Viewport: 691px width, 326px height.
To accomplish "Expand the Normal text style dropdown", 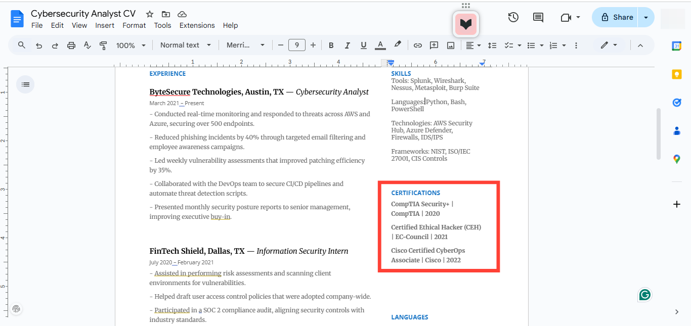I will (186, 45).
